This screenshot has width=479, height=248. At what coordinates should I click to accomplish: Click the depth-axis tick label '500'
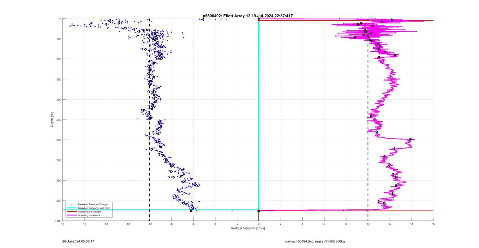click(x=58, y=120)
